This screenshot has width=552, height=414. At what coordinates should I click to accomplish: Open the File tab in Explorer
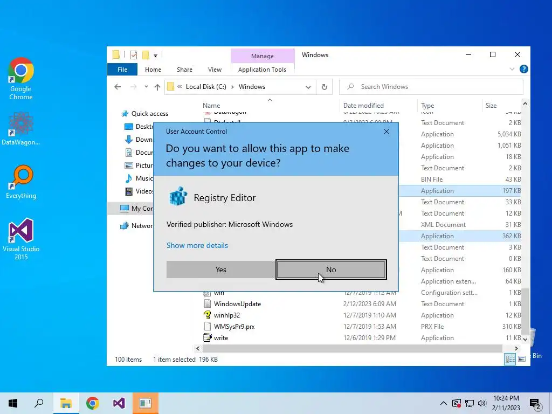click(122, 70)
